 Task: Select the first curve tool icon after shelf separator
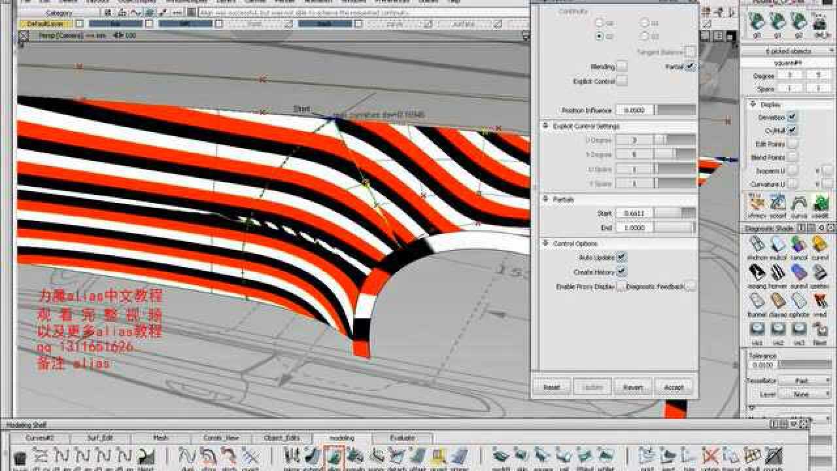(x=187, y=456)
